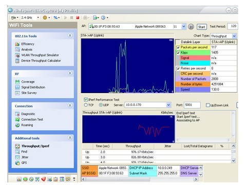The width and height of the screenshot is (248, 185).
Task: Launch the Site Survey tool
Action: [x=29, y=93]
